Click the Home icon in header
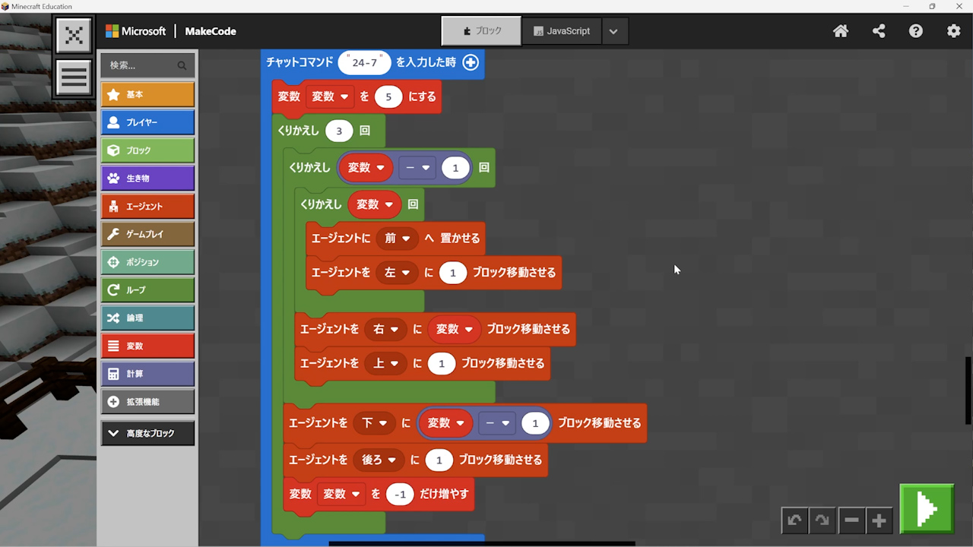 coord(841,31)
